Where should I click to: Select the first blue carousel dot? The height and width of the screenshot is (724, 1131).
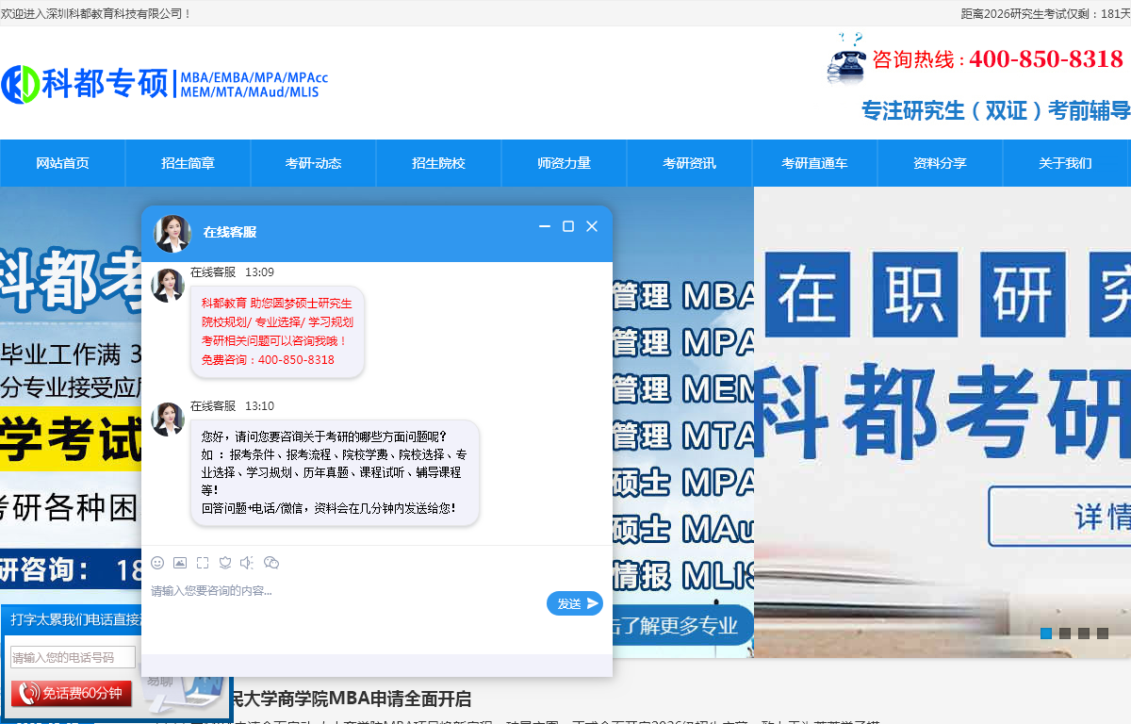point(1046,633)
